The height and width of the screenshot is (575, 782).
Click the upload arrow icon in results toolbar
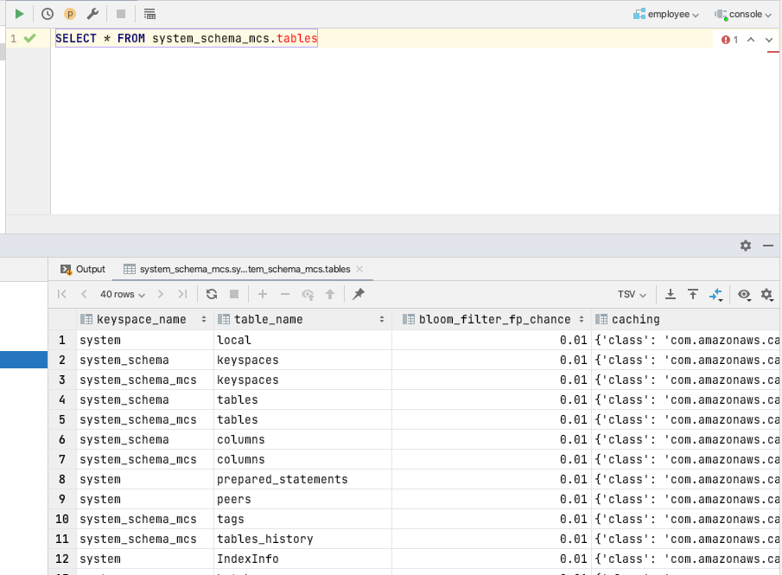(693, 294)
